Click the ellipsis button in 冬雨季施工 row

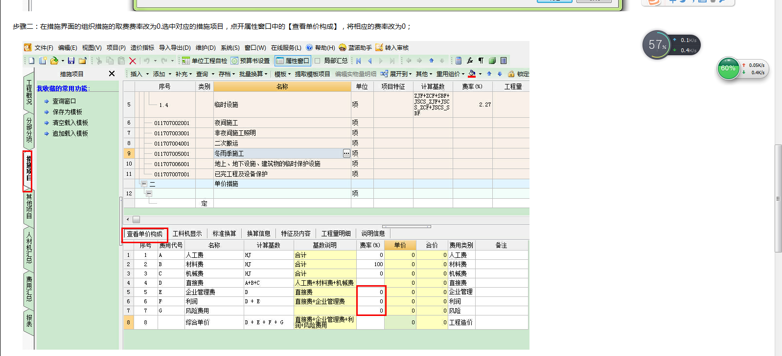pos(346,153)
